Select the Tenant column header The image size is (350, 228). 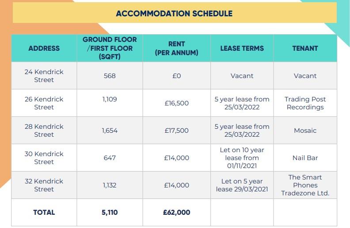(305, 49)
